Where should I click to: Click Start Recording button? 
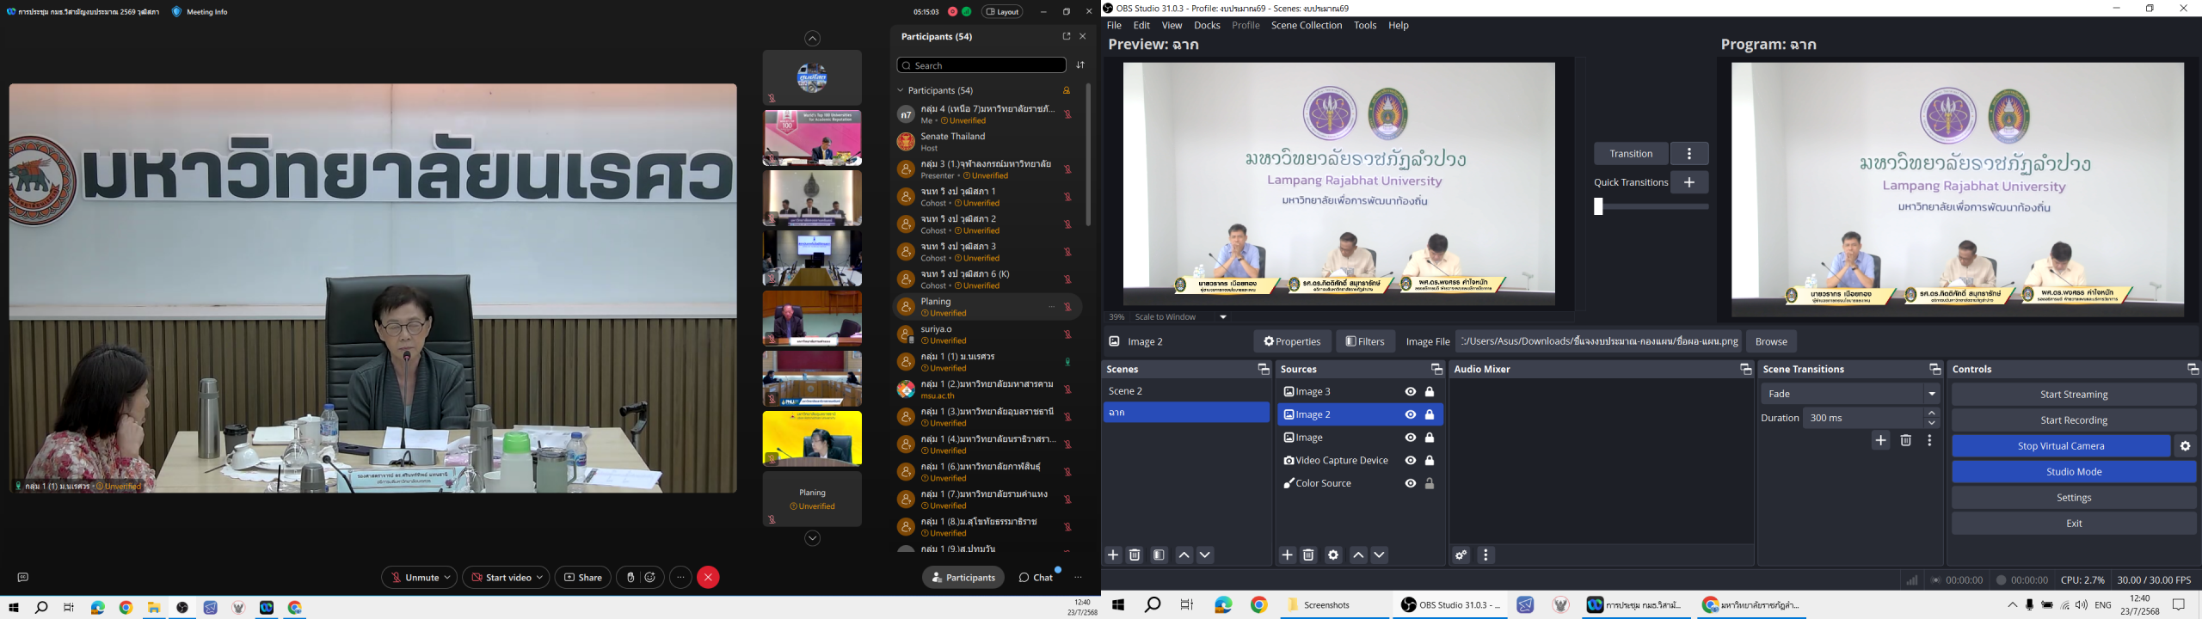2074,420
